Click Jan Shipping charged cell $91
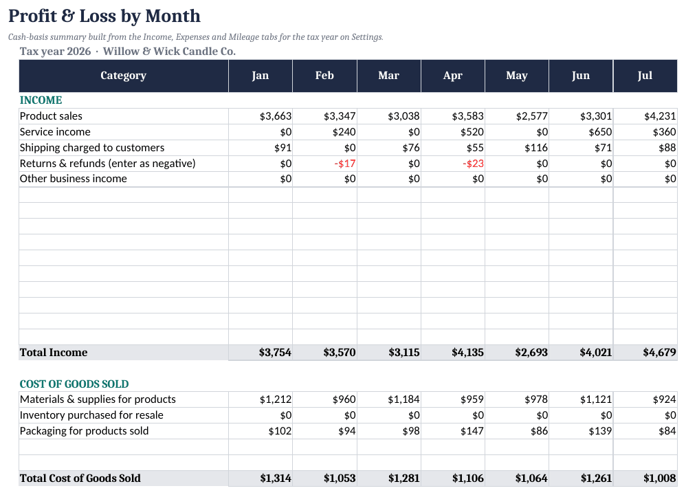 point(261,148)
